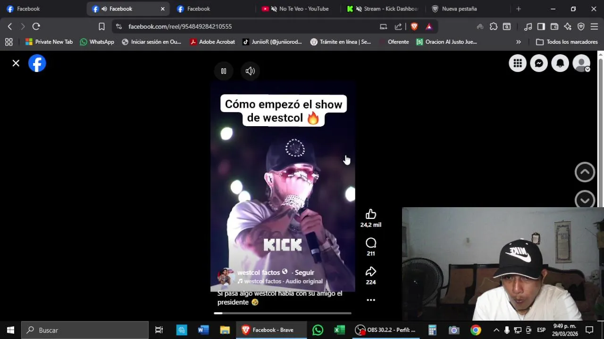Screen dimensions: 604x339
Task: Show more bookmarks with double chevron
Action: pos(519,42)
